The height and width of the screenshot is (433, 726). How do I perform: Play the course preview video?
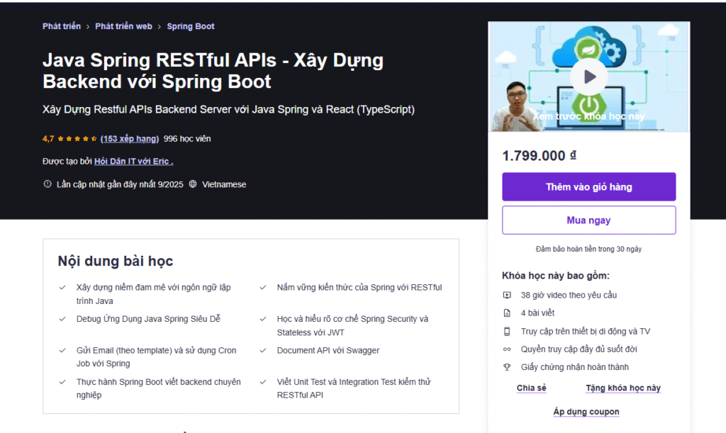[x=588, y=75]
